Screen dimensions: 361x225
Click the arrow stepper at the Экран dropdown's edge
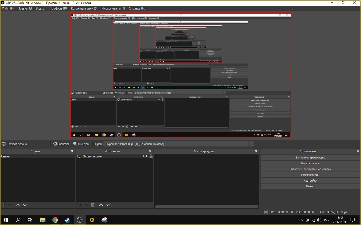pyautogui.click(x=251, y=144)
